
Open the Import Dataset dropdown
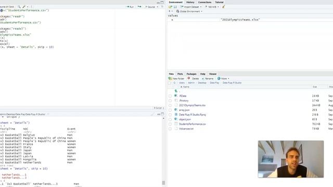(x=191, y=7)
